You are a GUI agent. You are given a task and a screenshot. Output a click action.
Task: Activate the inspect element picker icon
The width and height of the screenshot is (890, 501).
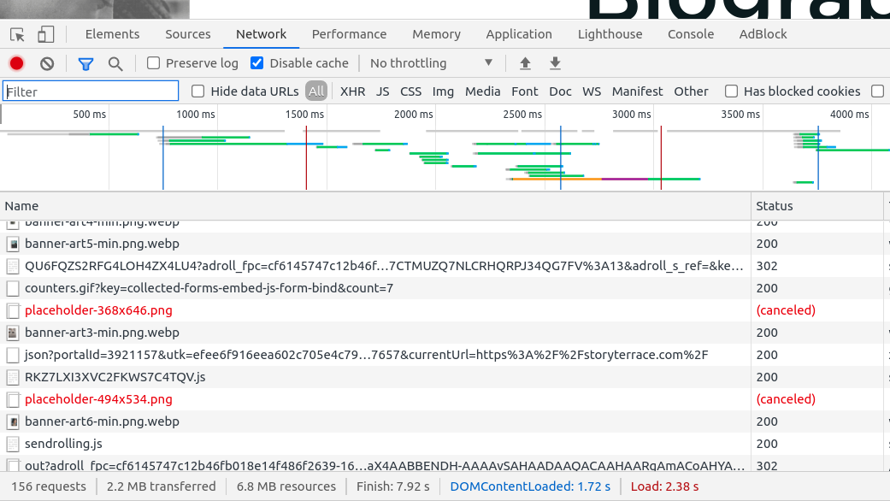pos(17,34)
